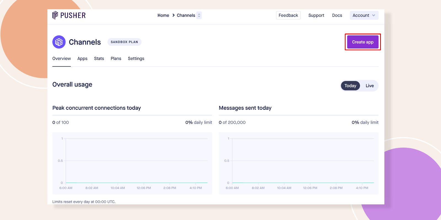The image size is (441, 220).
Task: Select the Today usage toggle
Action: click(350, 86)
